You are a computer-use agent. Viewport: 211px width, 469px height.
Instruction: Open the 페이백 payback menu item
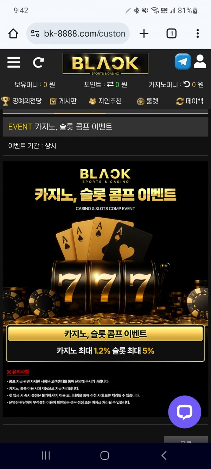click(190, 101)
